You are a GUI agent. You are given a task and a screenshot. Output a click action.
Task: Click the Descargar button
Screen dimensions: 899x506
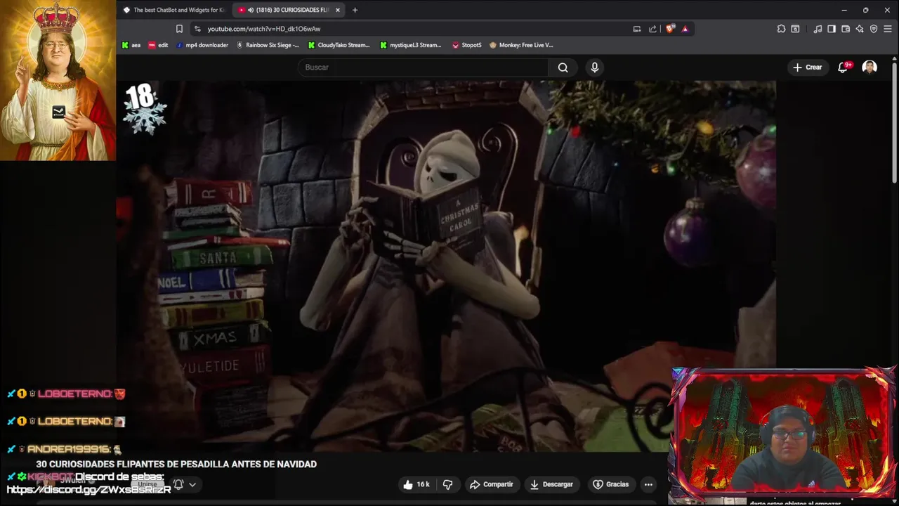pyautogui.click(x=551, y=484)
